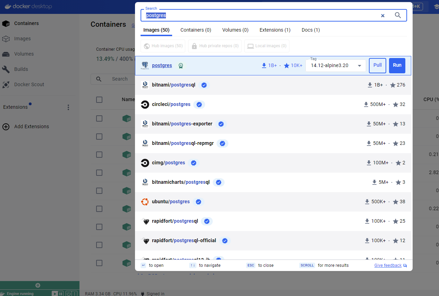The image size is (439, 296).
Task: Filter by Hub images (50)
Action: tap(163, 46)
